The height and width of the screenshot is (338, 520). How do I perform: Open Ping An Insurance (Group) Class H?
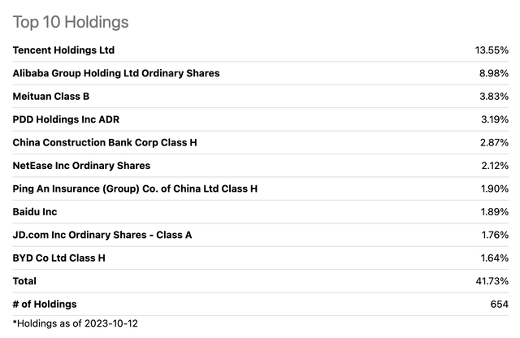click(x=135, y=188)
